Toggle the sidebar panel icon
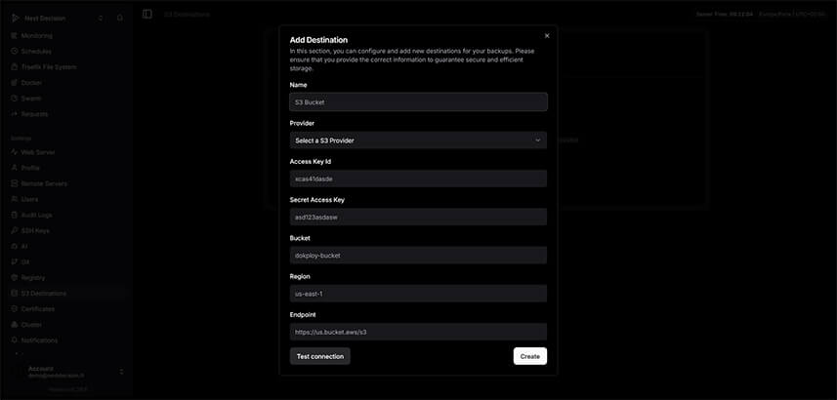The image size is (837, 400). click(147, 14)
